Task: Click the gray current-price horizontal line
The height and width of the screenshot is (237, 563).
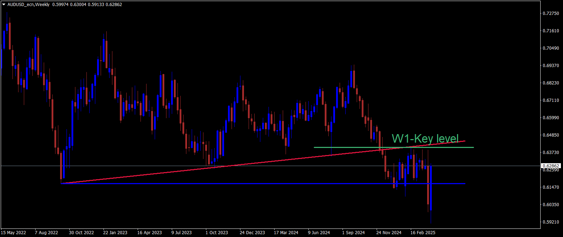Action: [270, 166]
